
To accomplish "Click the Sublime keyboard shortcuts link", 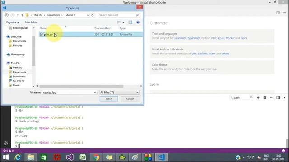I will [203, 54].
